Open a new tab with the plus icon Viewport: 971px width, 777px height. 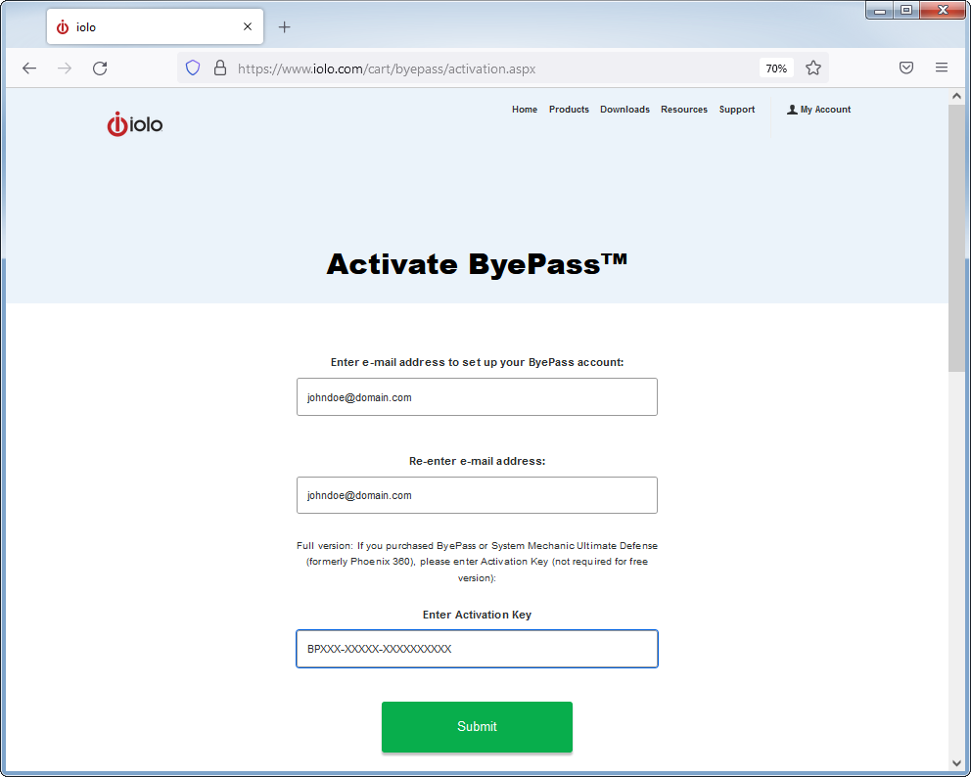click(284, 26)
